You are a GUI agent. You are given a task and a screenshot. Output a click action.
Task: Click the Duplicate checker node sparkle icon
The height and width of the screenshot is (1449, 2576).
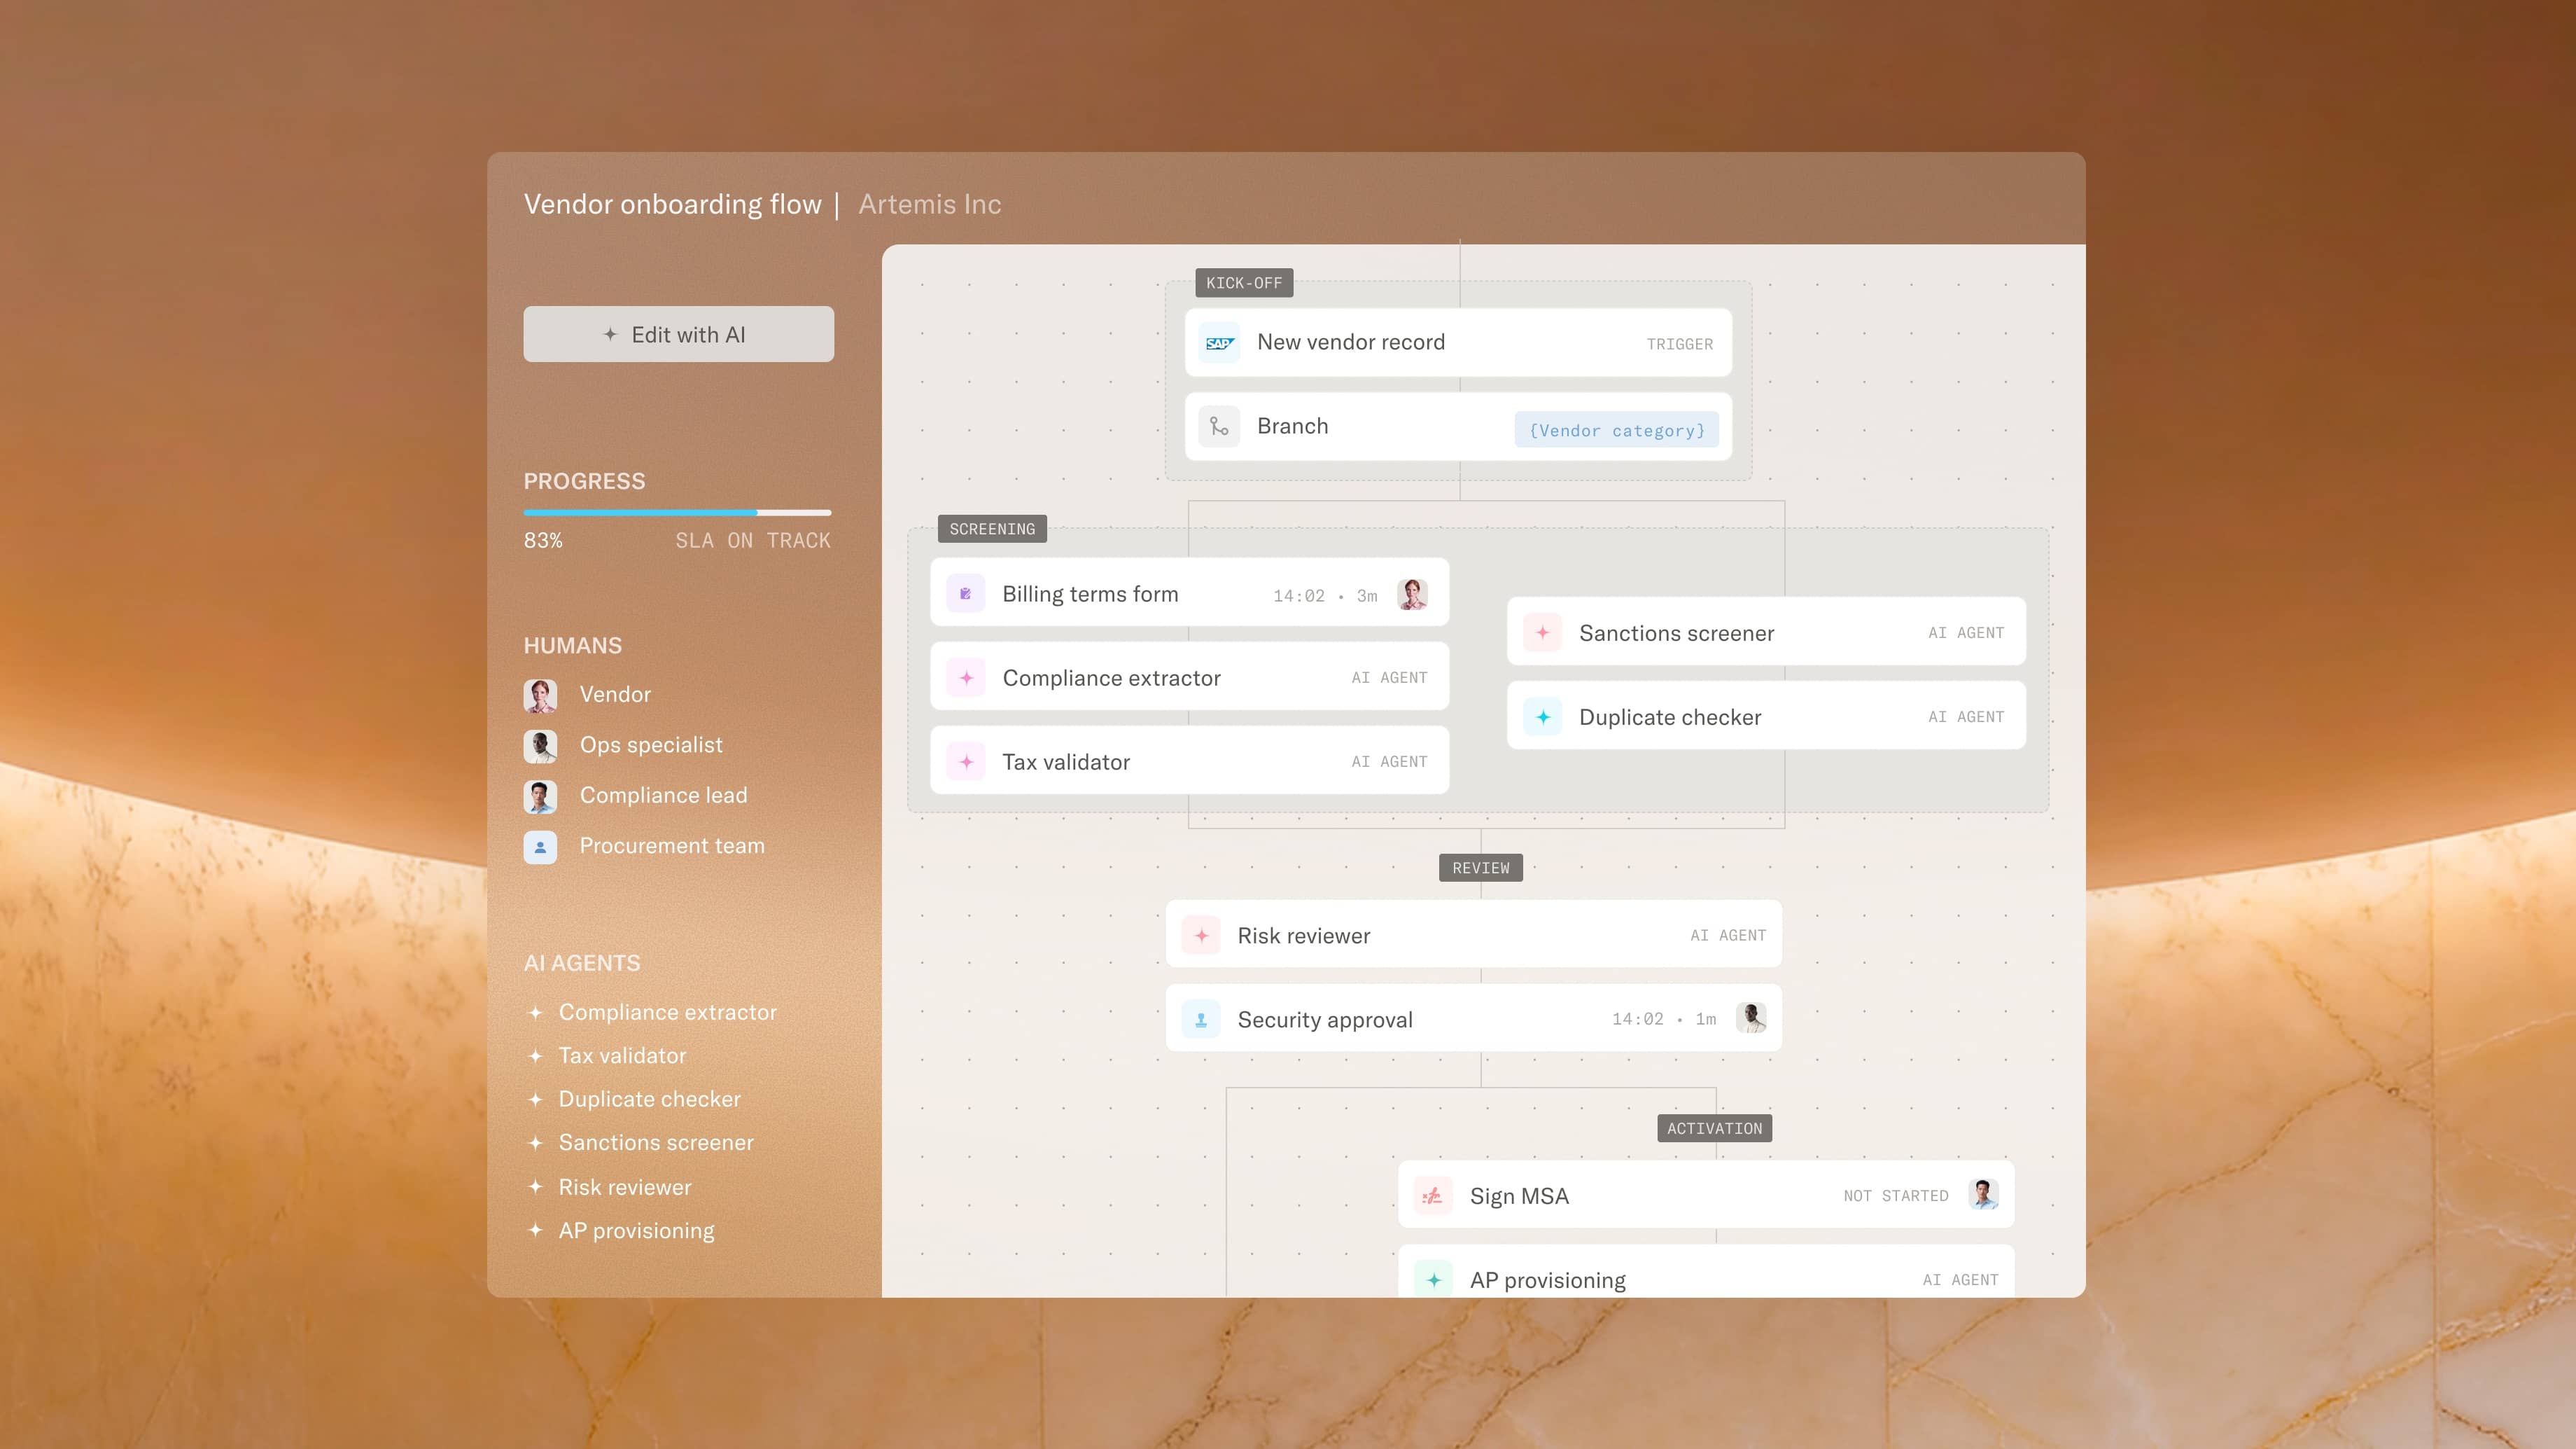1542,716
